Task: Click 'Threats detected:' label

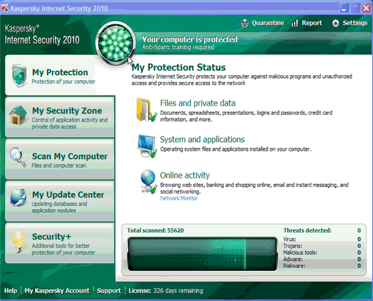Action: pyautogui.click(x=307, y=230)
